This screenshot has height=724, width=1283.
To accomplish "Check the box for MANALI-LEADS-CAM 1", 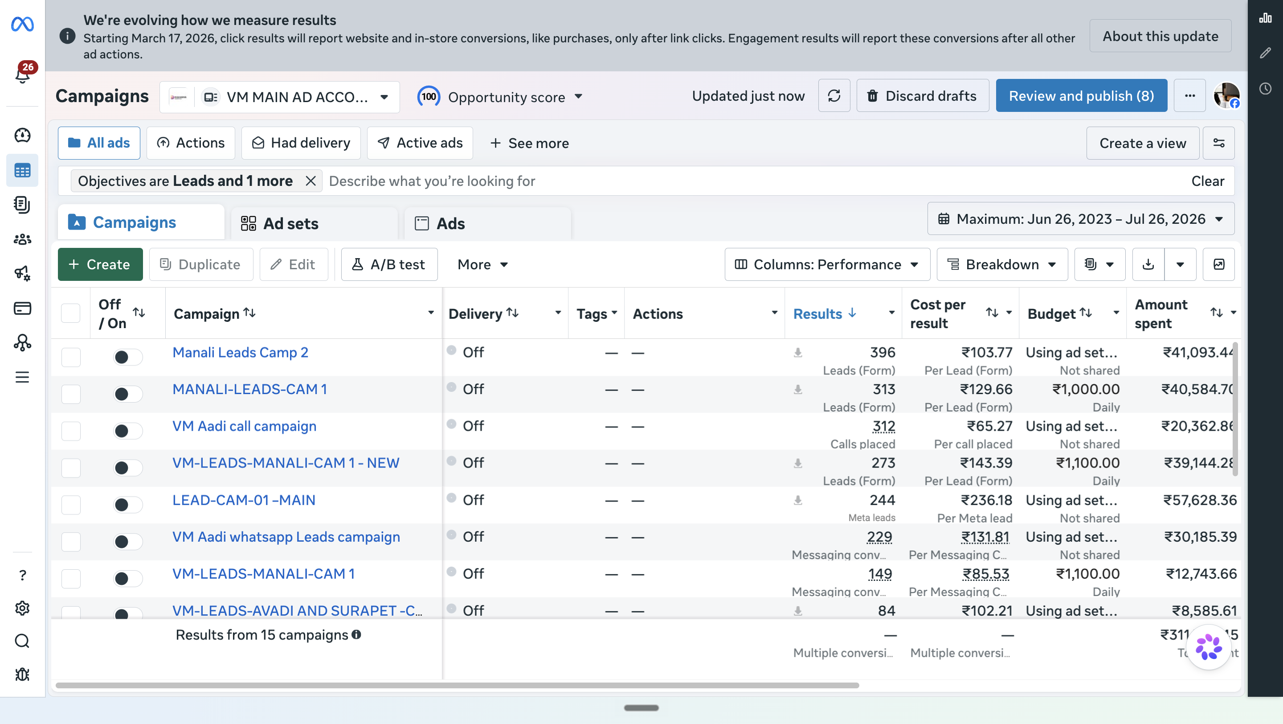I will click(x=71, y=394).
